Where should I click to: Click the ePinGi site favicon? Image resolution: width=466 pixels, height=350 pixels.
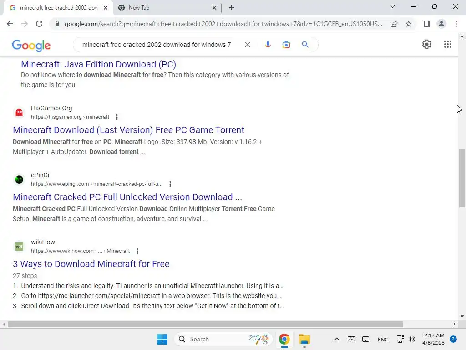[19, 180]
